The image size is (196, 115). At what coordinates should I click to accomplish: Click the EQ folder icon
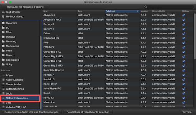tap(3, 28)
